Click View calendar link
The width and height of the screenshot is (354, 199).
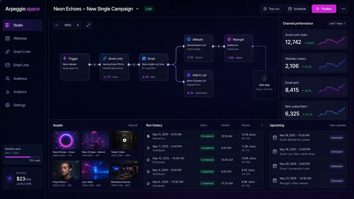click(x=338, y=125)
